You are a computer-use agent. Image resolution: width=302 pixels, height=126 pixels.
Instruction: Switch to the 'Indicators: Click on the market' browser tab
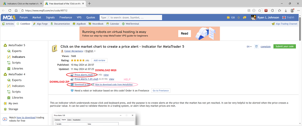click(22, 3)
